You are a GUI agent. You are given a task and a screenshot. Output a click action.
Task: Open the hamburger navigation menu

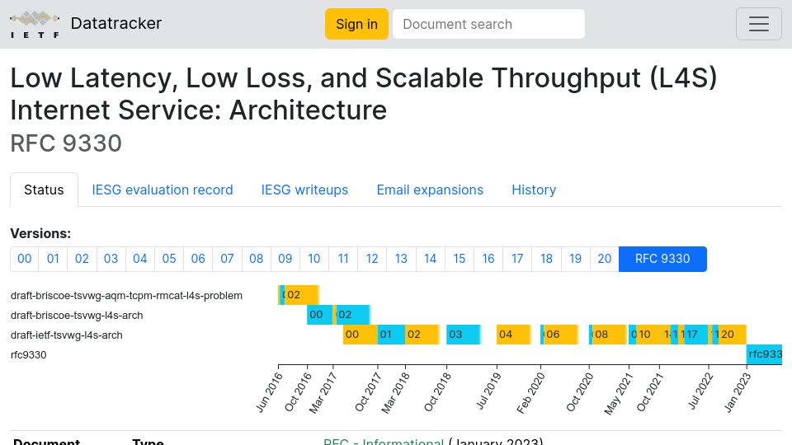759,24
